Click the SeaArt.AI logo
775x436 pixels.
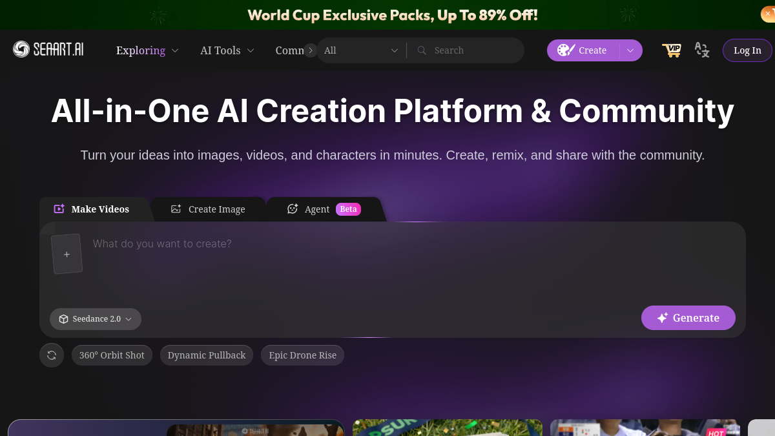48,50
